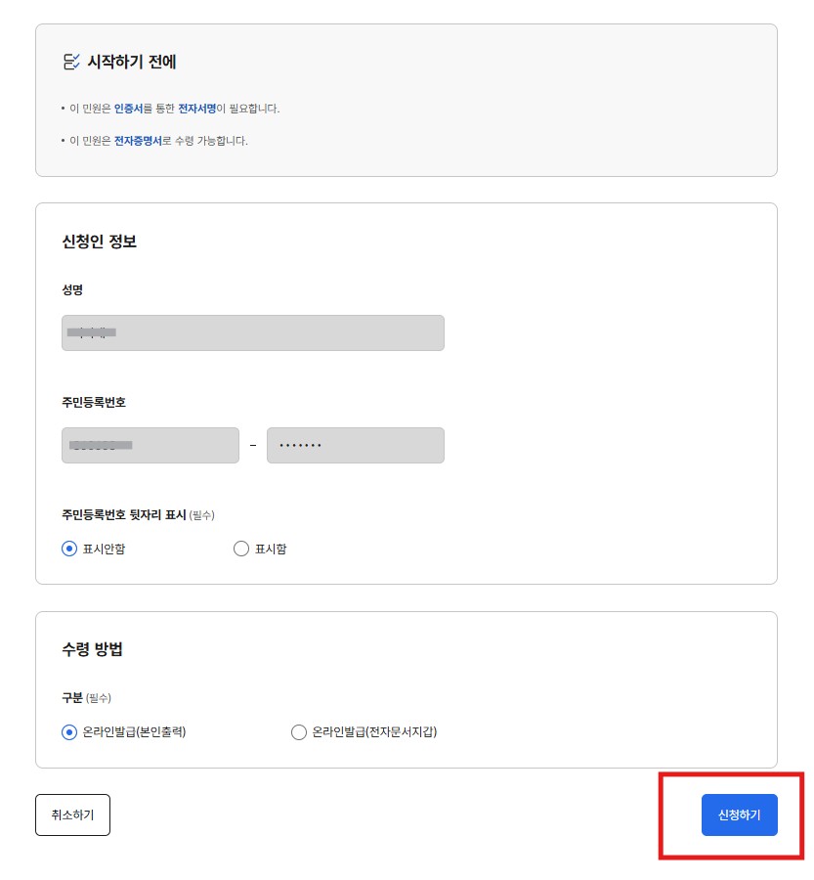
Task: Click the back 주민등록번호 input field
Action: 355,445
